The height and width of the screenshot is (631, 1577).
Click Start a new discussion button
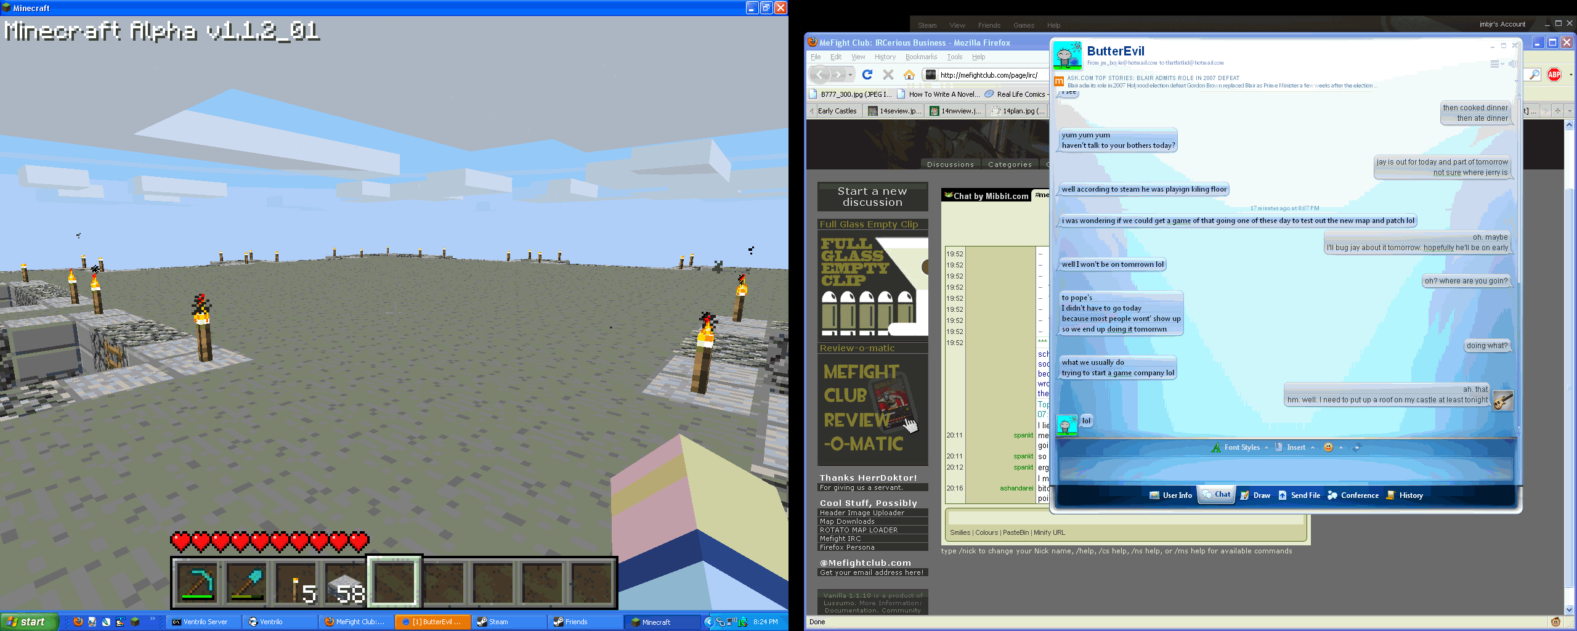(x=872, y=197)
